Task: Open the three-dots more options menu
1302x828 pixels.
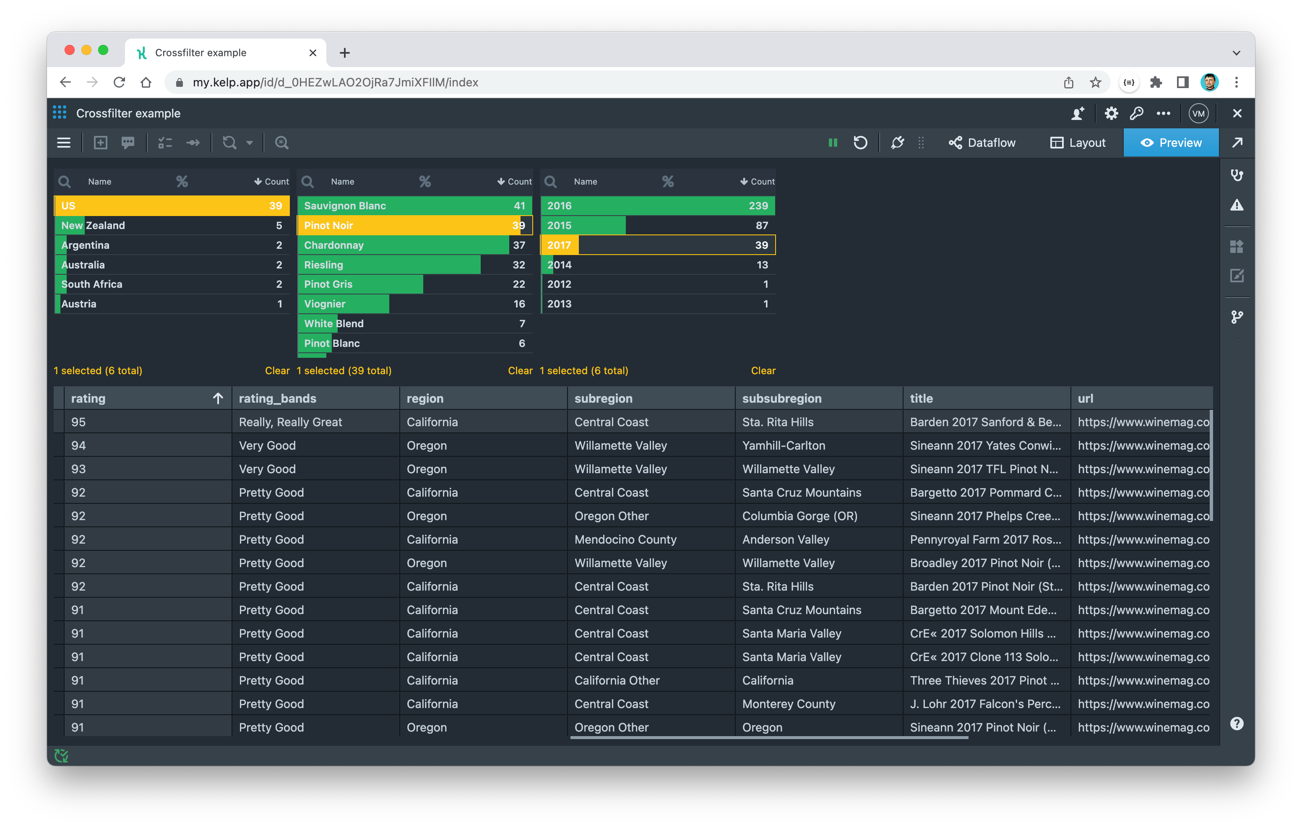Action: (x=1163, y=114)
